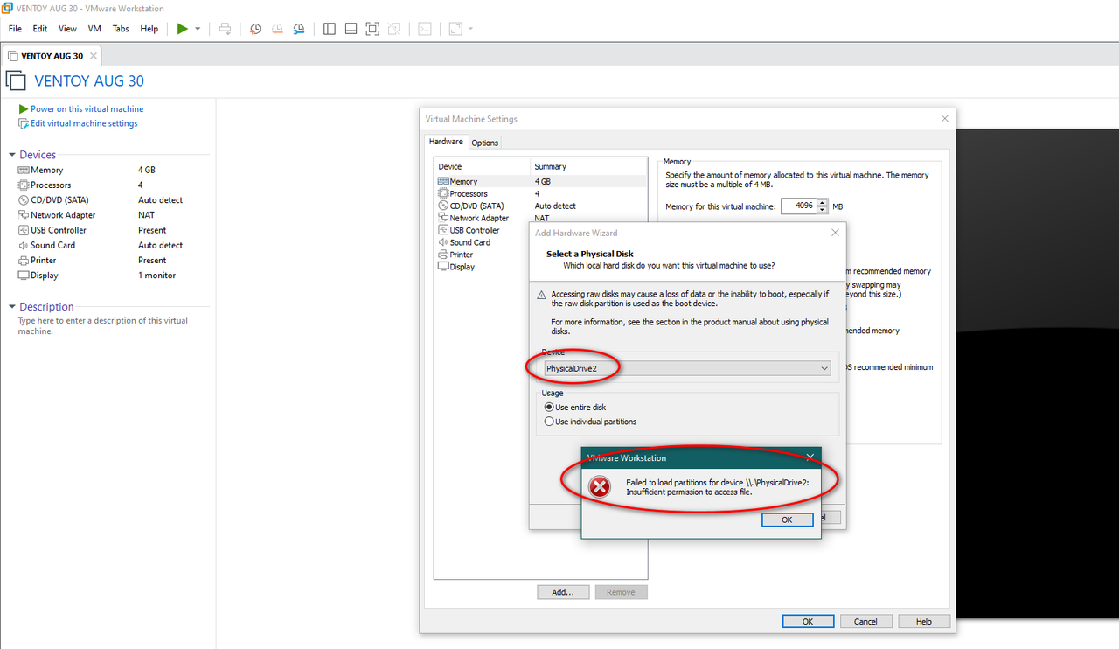Click the Device column header in hardware list
Screen dimensions: 1119x649
tap(483, 166)
